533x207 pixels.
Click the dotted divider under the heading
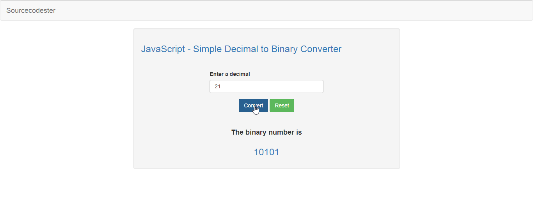[x=266, y=62]
